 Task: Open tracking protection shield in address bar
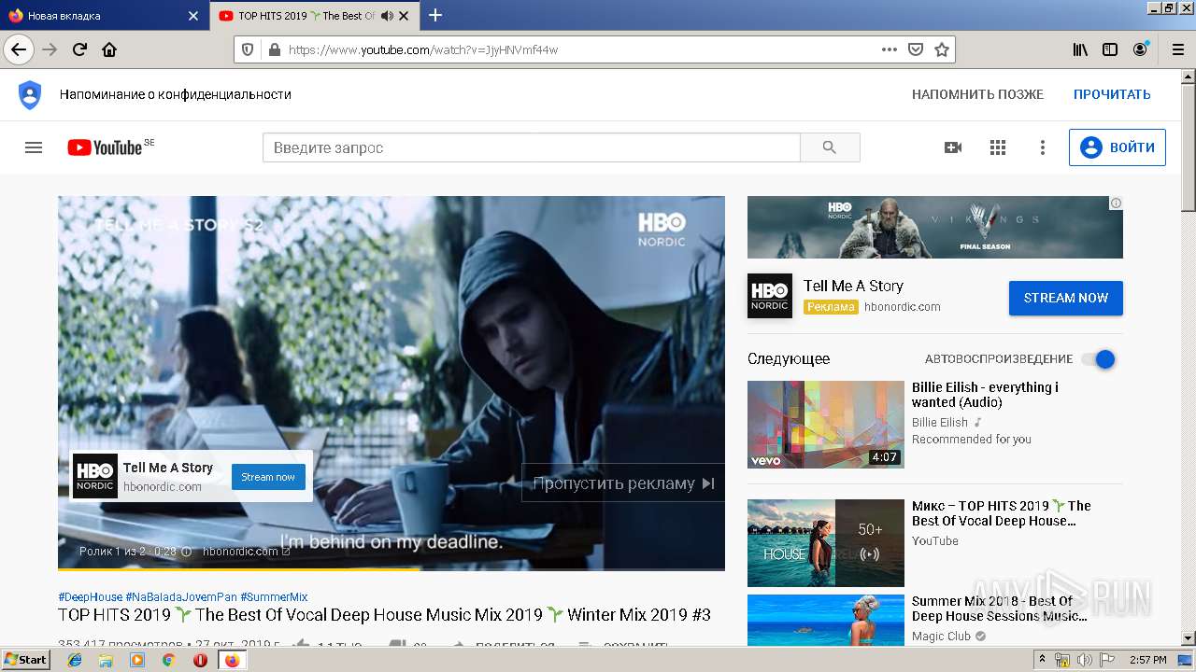(x=248, y=49)
